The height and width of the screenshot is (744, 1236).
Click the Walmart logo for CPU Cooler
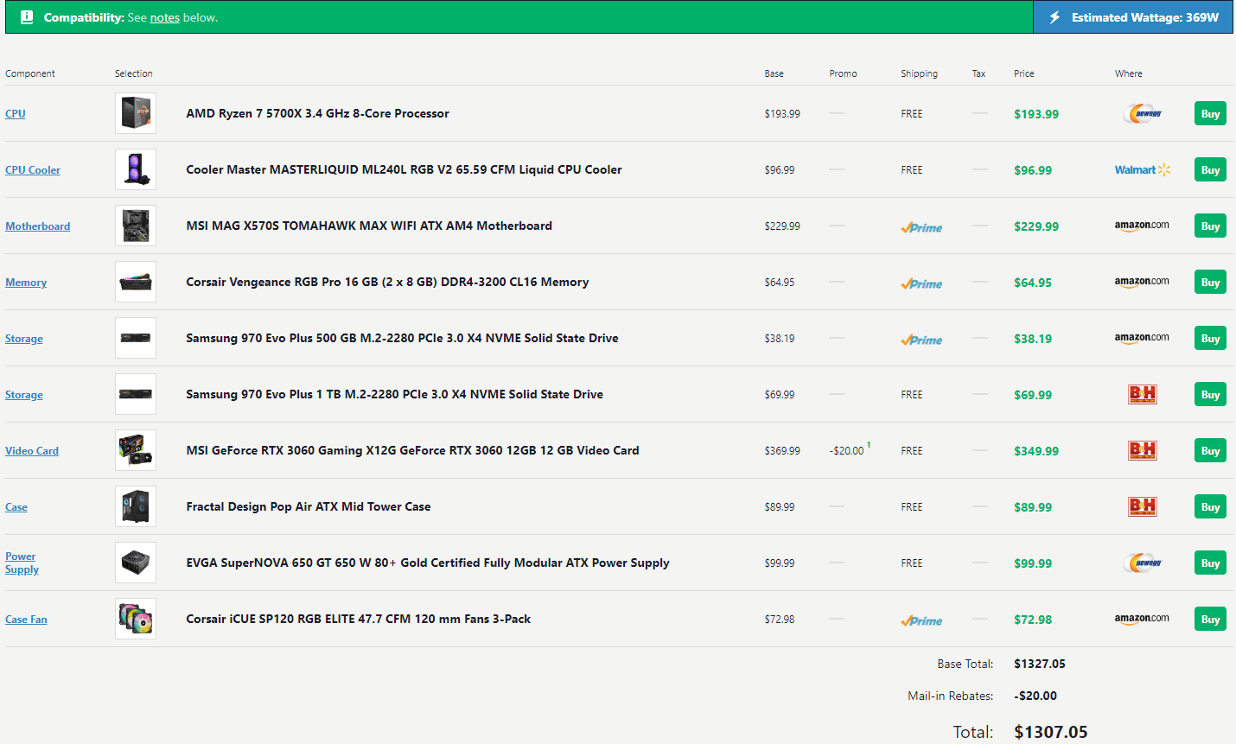1143,170
